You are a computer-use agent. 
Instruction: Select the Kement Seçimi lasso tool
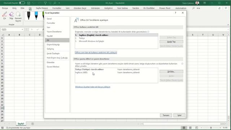pos(18,17)
